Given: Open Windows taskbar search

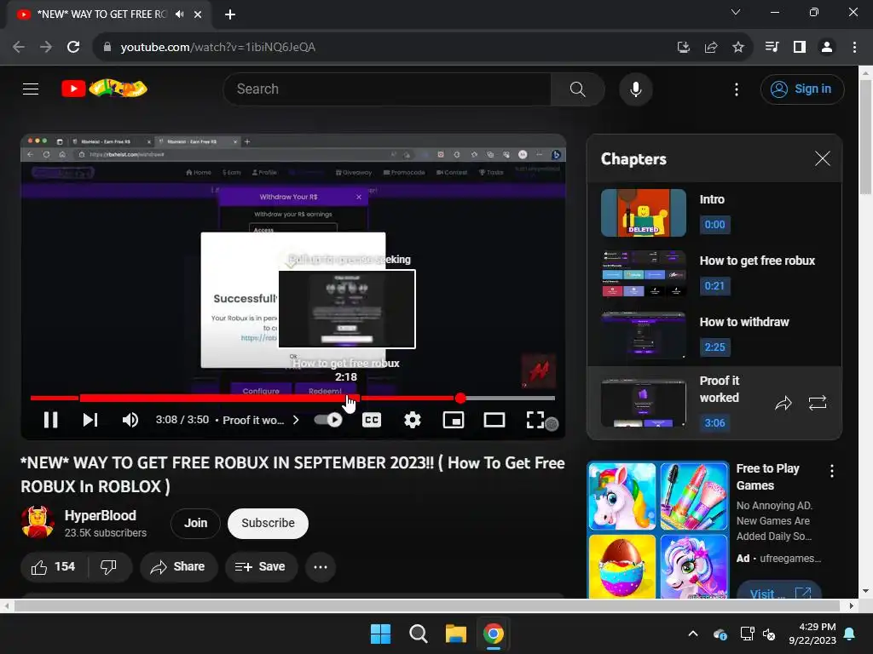Looking at the screenshot, I should (x=418, y=634).
